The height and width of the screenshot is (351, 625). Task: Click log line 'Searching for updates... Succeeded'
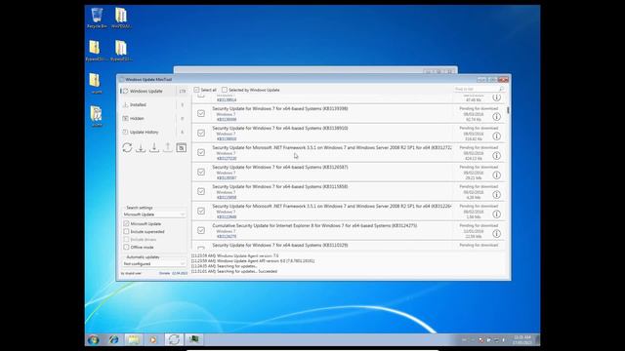(x=233, y=271)
